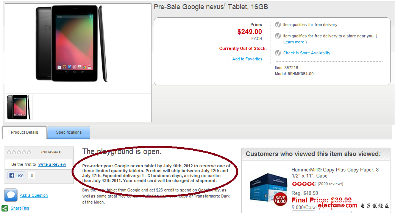
Task: Open the Learn more link
Action: (294, 42)
